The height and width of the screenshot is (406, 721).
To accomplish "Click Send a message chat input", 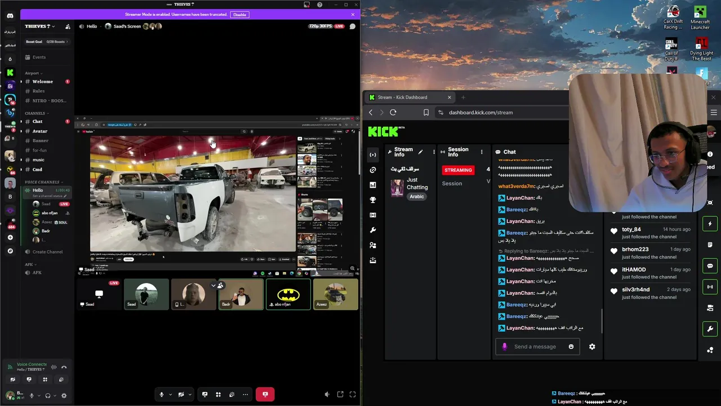I will [x=538, y=347].
